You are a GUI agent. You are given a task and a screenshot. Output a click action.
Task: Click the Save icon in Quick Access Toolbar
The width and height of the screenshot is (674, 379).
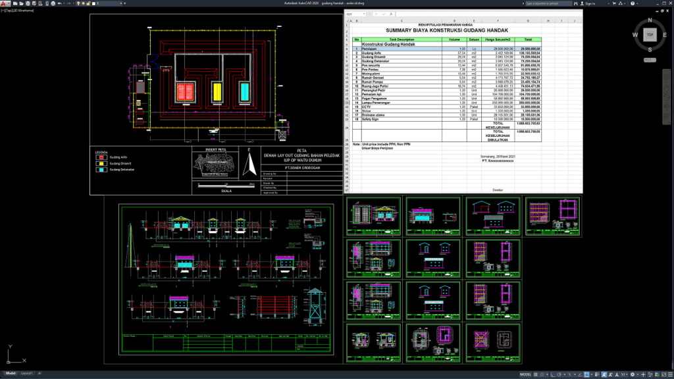[28, 3]
